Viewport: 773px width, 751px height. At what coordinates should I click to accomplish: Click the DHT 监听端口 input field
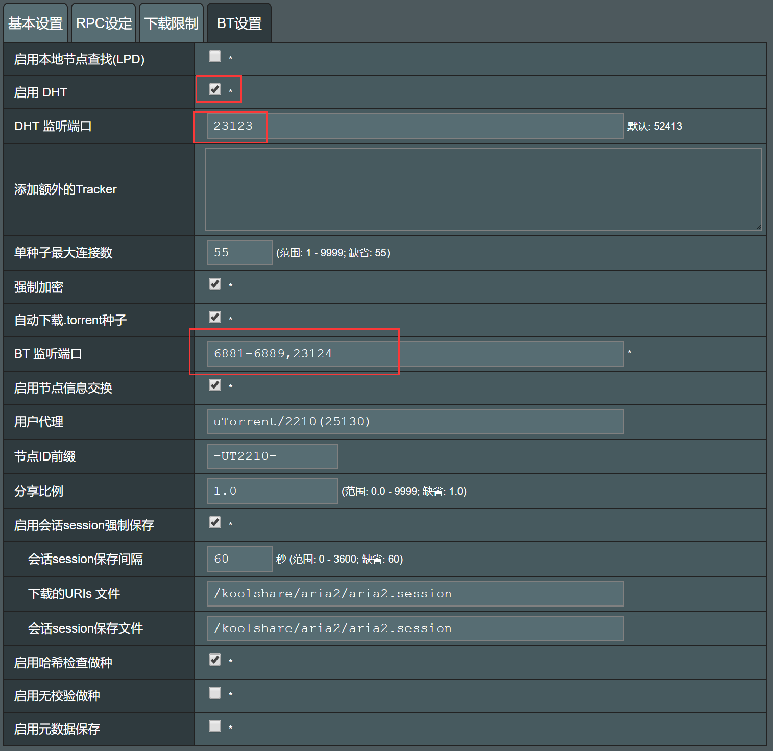point(415,126)
